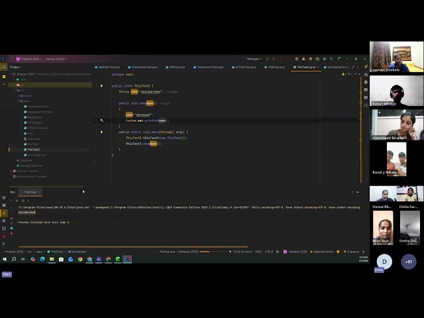Open Infeanet_2026 project dropdown in title bar
The height and width of the screenshot is (318, 424).
pyautogui.click(x=29, y=59)
